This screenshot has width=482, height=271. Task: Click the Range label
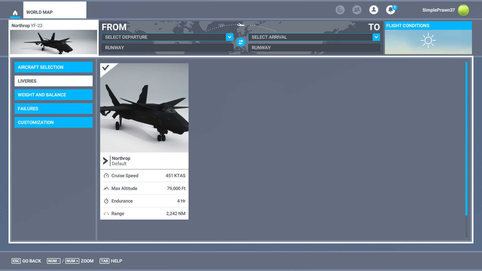118,214
